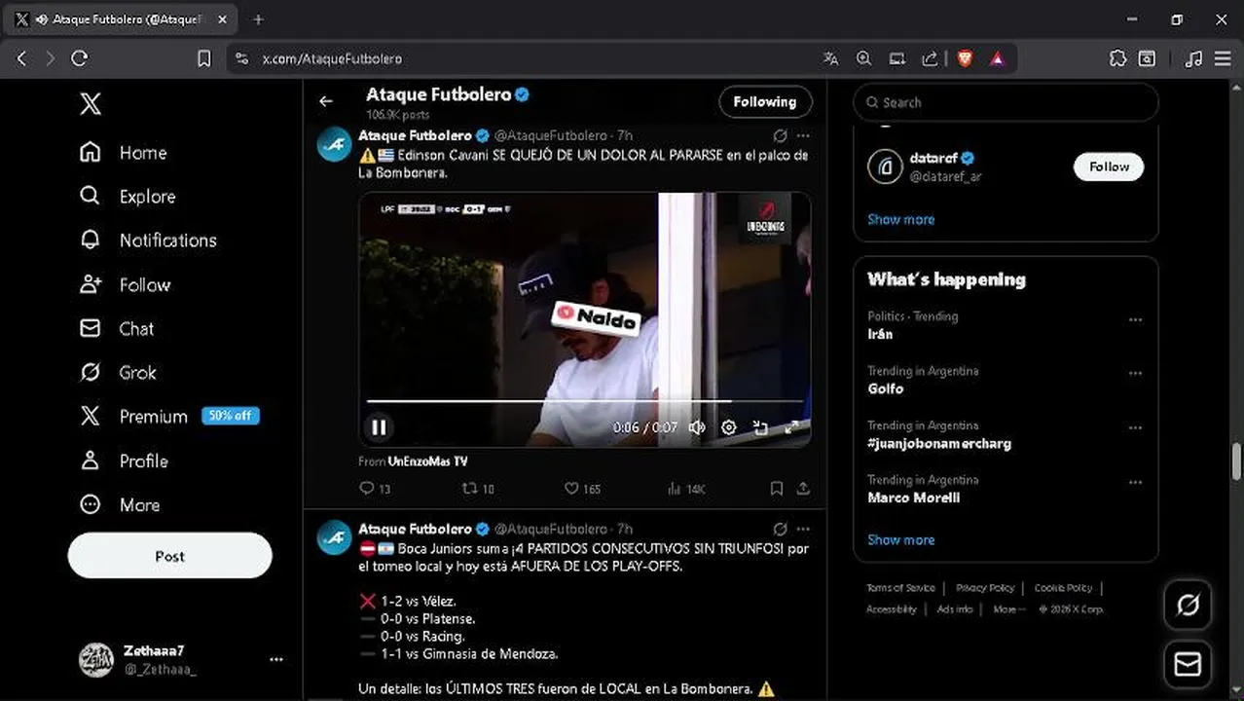Viewport: 1244px width, 701px height.
Task: Go to Profile page
Action: tap(124, 461)
